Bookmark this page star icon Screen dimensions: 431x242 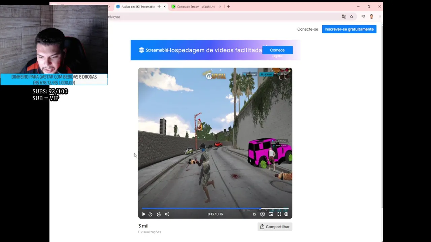tap(352, 16)
